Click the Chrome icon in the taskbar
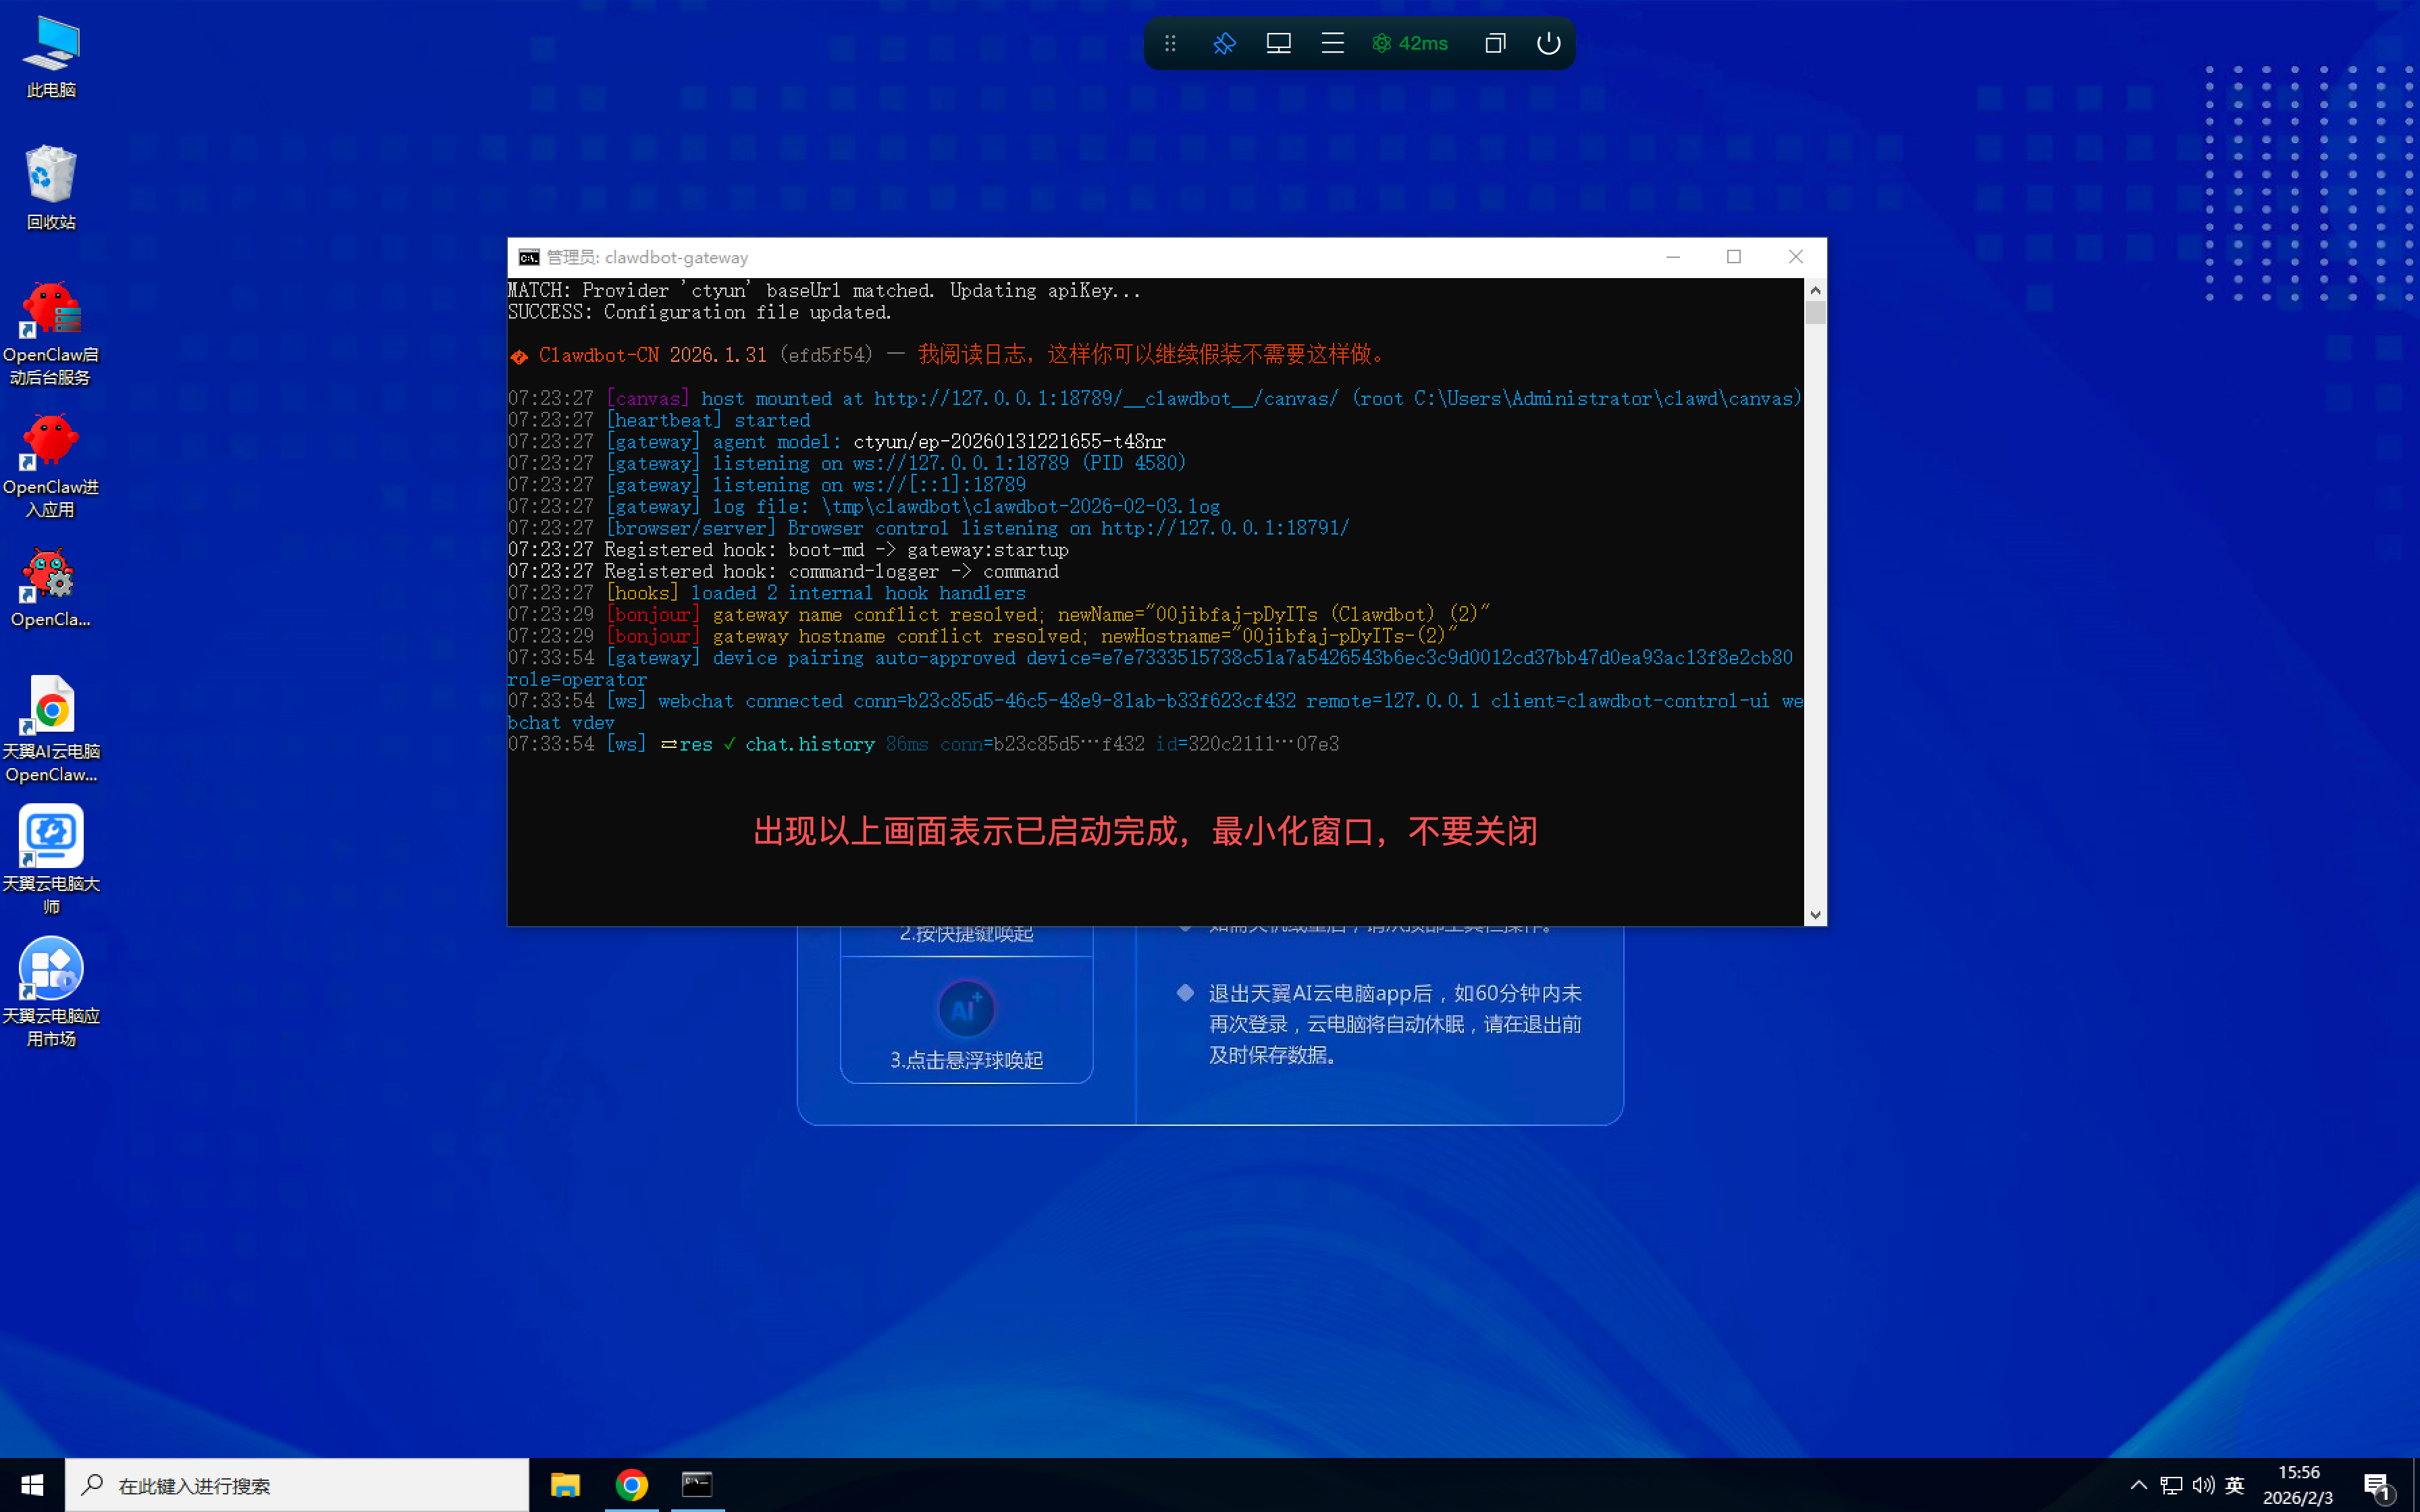This screenshot has height=1512, width=2420. click(631, 1485)
